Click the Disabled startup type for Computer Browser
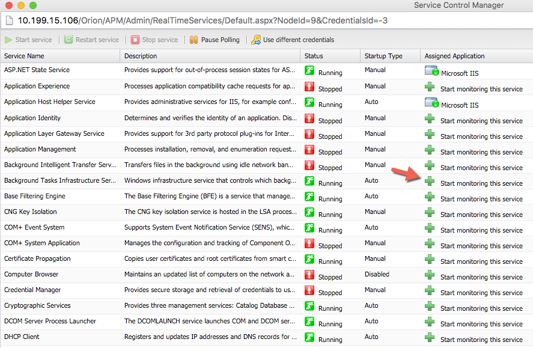This screenshot has width=533, height=348. (377, 275)
